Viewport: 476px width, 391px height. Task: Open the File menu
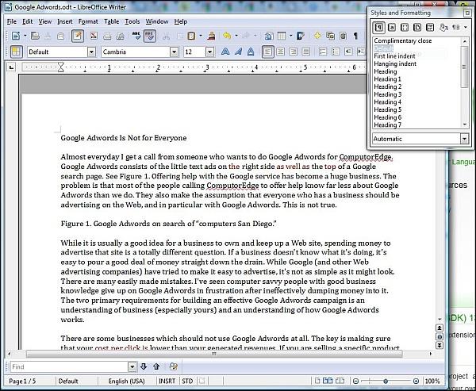[x=12, y=21]
